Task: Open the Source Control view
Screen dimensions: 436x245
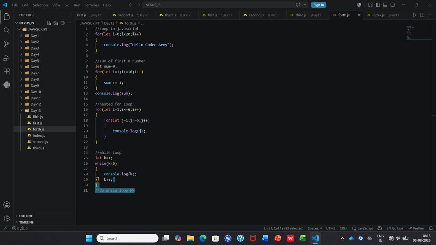Action: 7,44
